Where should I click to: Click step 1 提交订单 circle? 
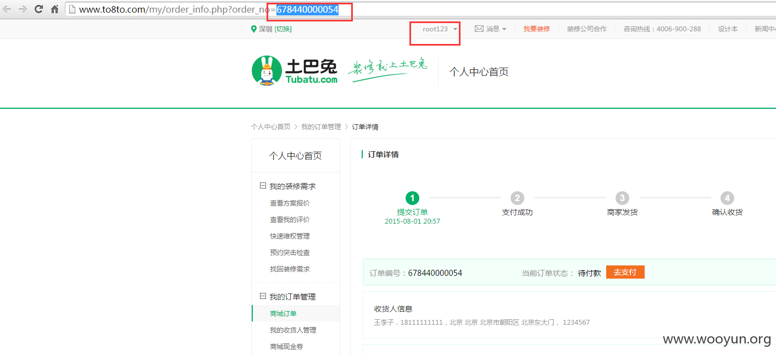pyautogui.click(x=412, y=198)
